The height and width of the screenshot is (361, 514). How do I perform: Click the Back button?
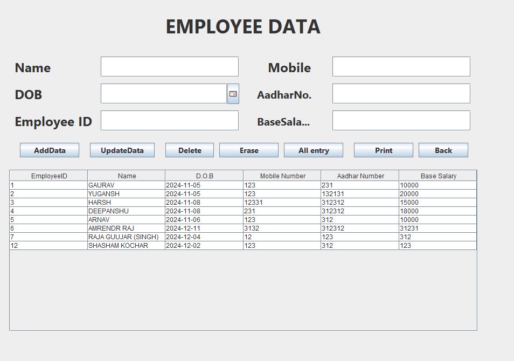tap(443, 150)
